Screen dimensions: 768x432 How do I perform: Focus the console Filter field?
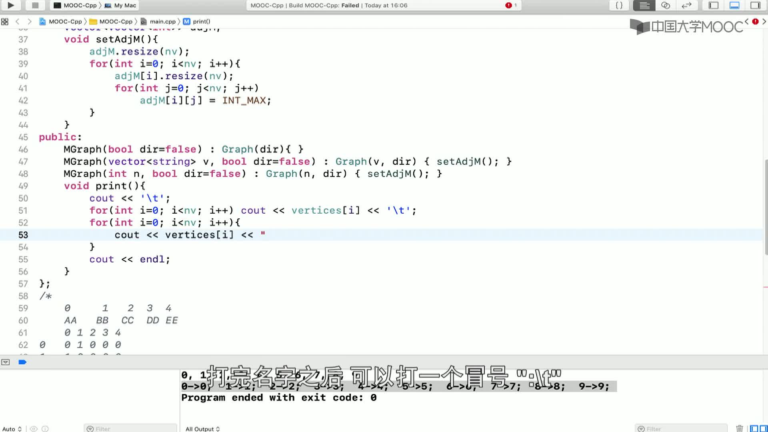(x=681, y=429)
